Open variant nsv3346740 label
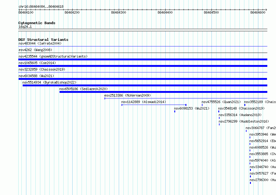276x195 pixels. 263,167
